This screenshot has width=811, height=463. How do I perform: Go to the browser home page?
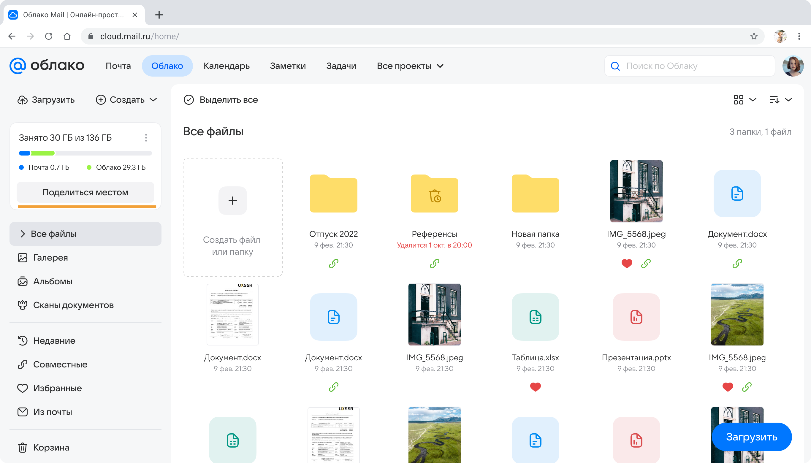pyautogui.click(x=67, y=36)
